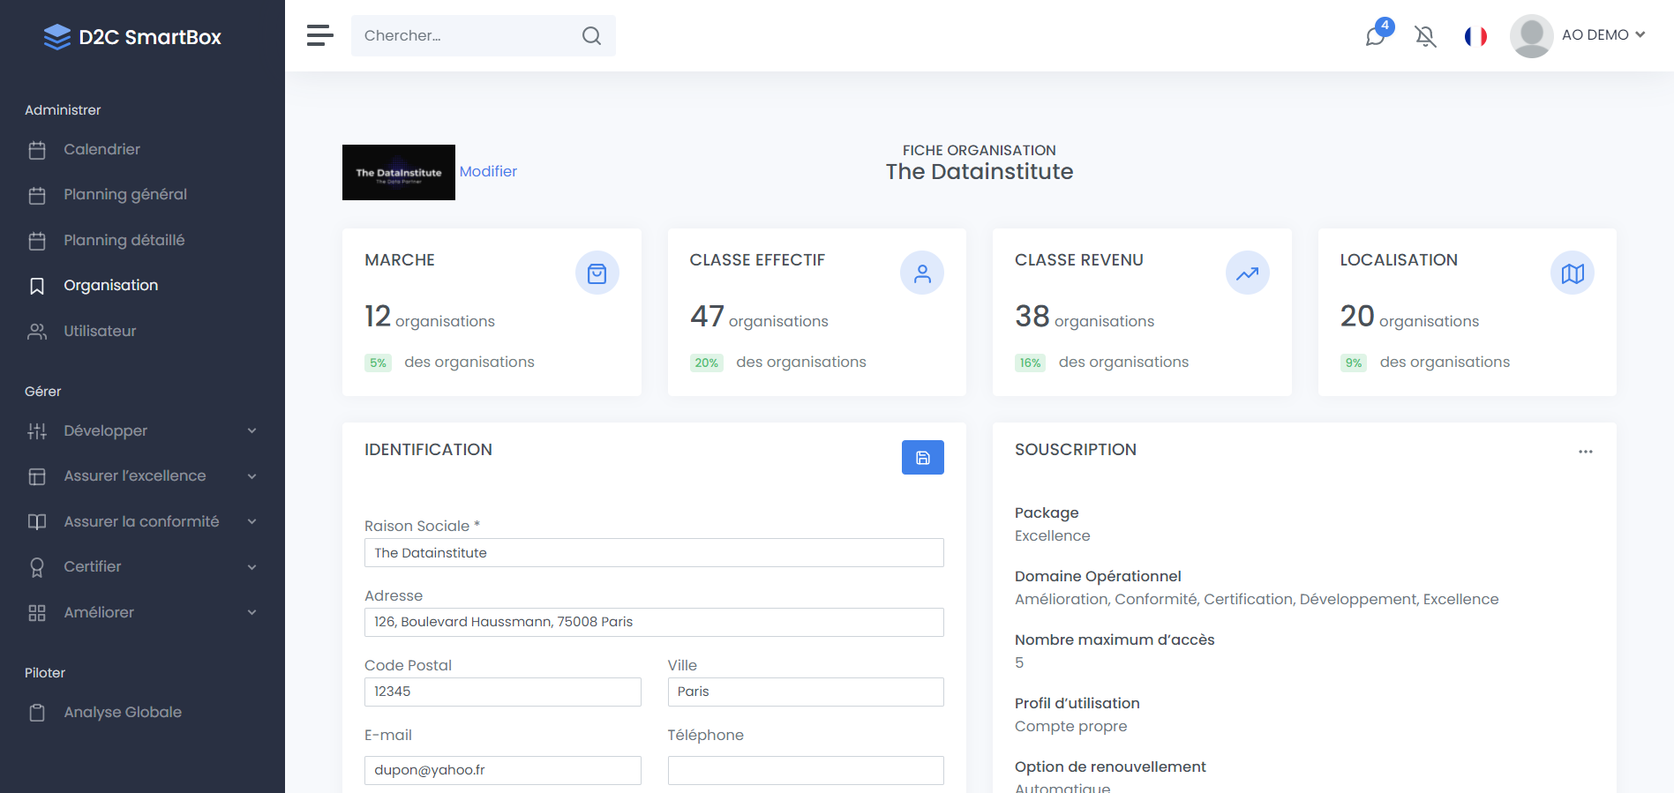Open Analyse Globale from the sidebar
The image size is (1674, 793).
coord(122,712)
